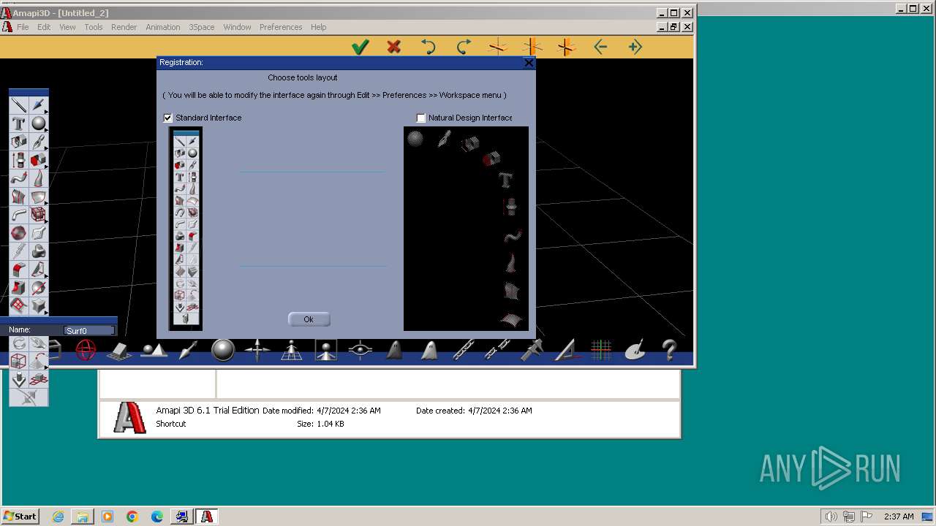This screenshot has width=936, height=526.
Task: Click the set square triangle icon in bottom bar
Action: [x=567, y=351]
